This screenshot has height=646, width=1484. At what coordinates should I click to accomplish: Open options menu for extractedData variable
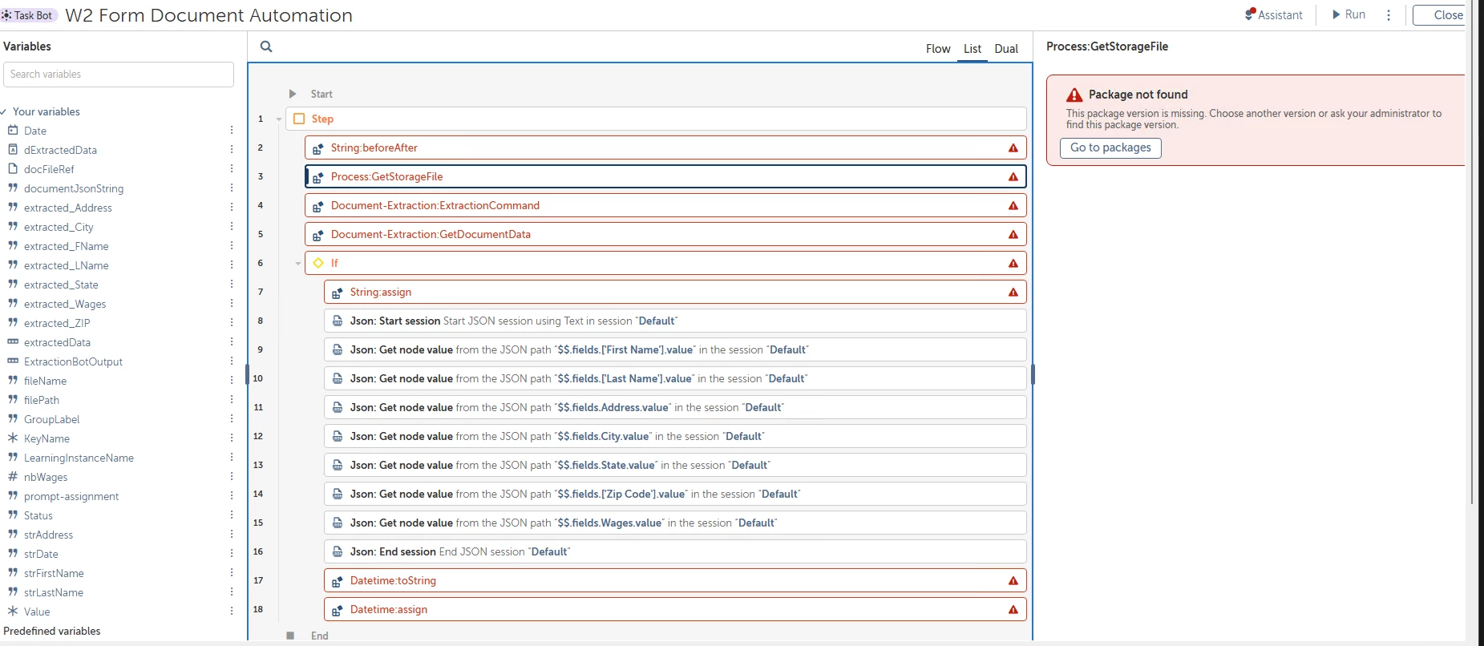pyautogui.click(x=232, y=341)
